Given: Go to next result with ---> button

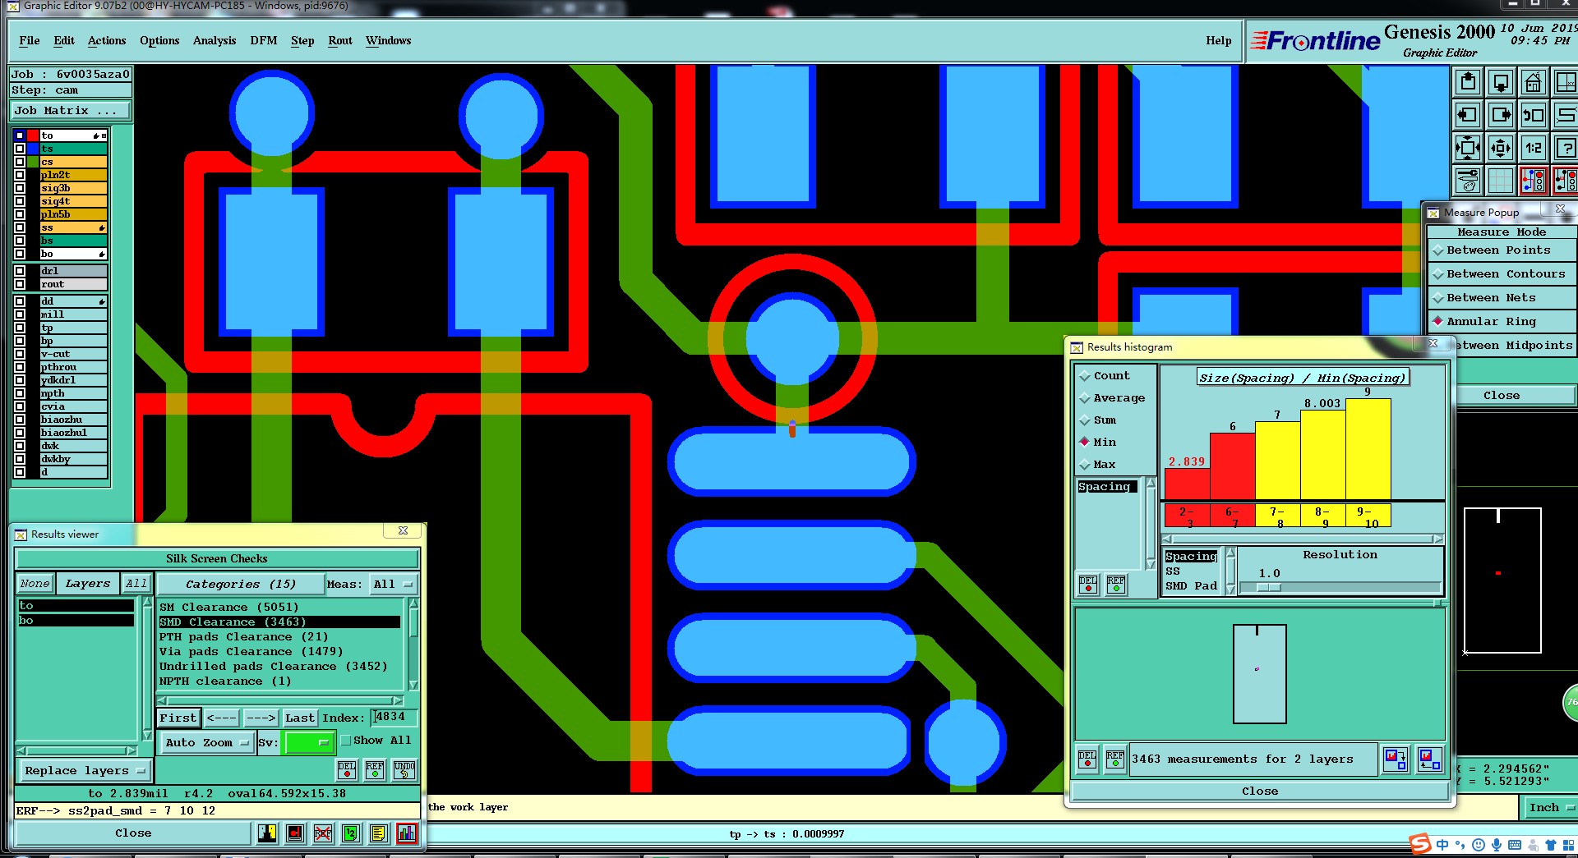Looking at the screenshot, I should point(261,718).
